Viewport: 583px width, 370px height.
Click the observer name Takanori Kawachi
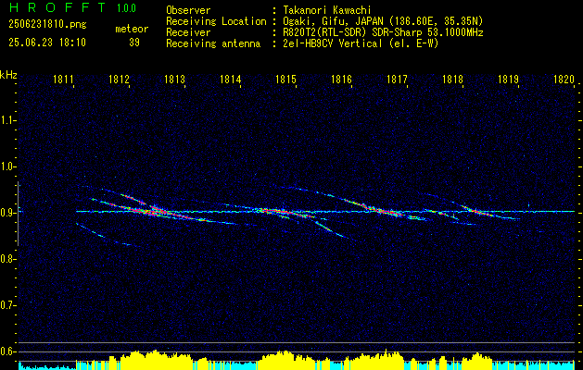click(327, 10)
